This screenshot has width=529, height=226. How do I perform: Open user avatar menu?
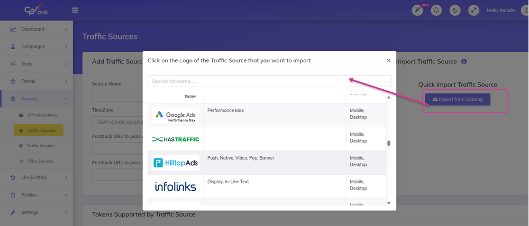tap(525, 11)
